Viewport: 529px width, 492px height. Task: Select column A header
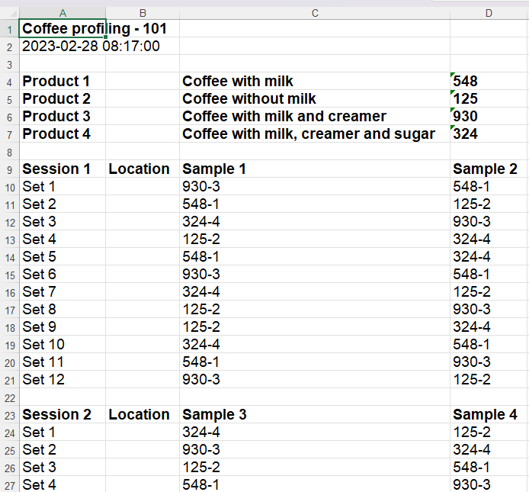click(63, 13)
